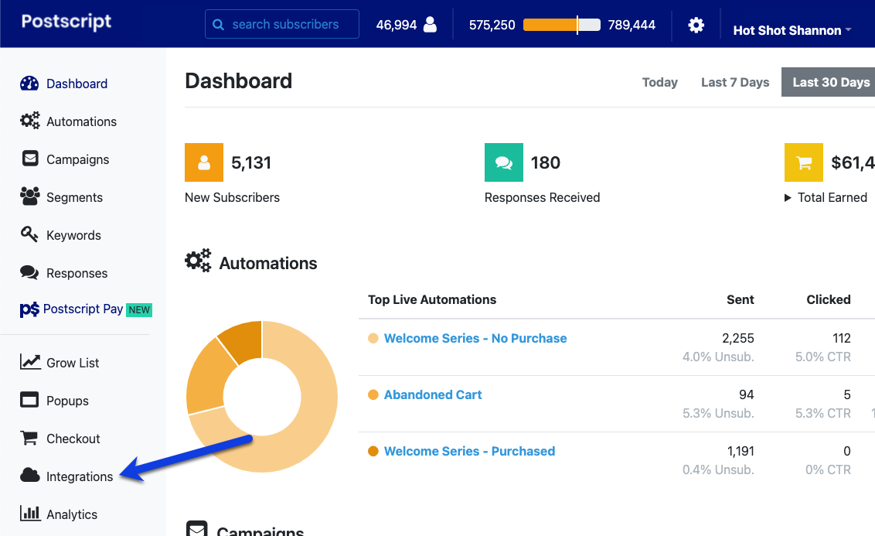875x536 pixels.
Task: Click the Campaigns envelope icon in sidebar
Action: click(30, 159)
